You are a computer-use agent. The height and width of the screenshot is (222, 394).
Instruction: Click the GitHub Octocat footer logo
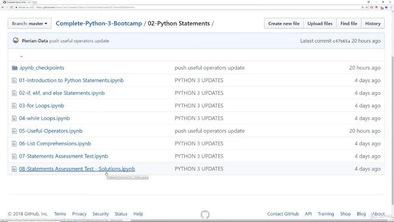click(x=205, y=215)
